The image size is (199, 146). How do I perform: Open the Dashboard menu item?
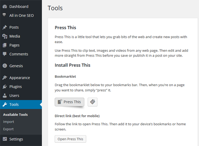point(19,6)
